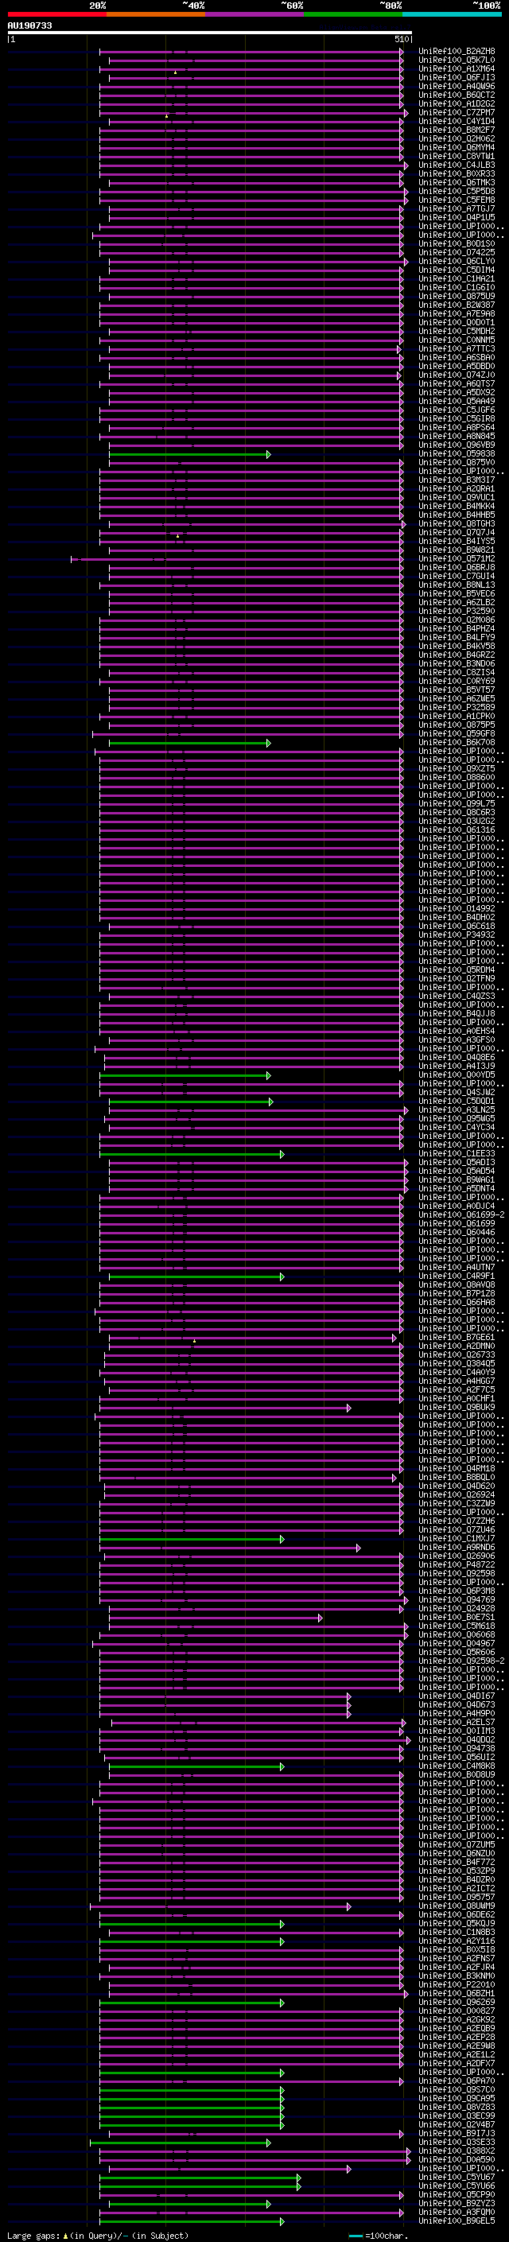The width and height of the screenshot is (509, 2242).
Task: Select UniRef100_P22010 entry
Action: [x=456, y=1984]
